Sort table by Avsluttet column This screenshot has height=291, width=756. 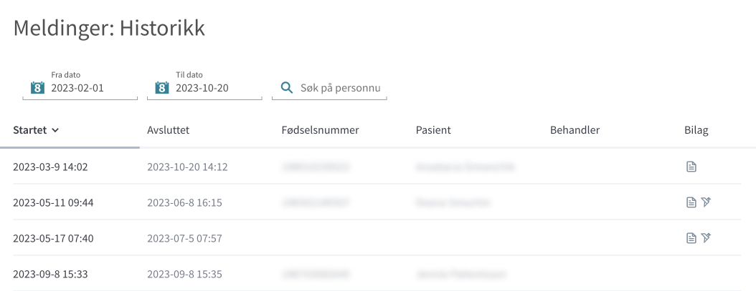[x=168, y=130]
